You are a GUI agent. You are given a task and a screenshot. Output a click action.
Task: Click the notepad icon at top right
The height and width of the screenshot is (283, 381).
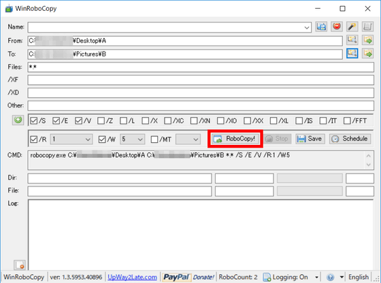coord(367,27)
